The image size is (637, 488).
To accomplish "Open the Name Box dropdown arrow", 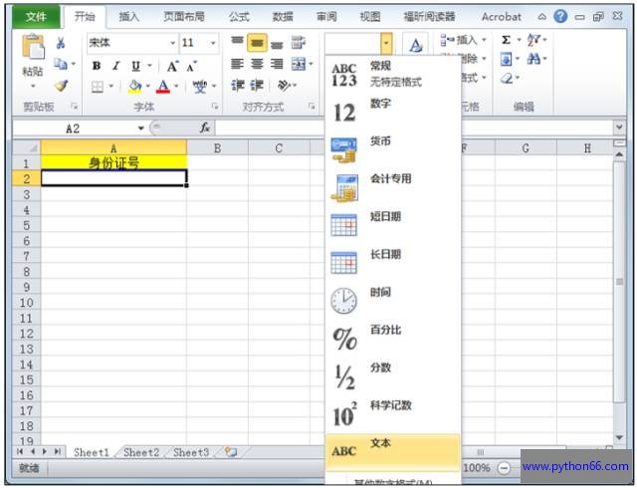I will tap(141, 127).
